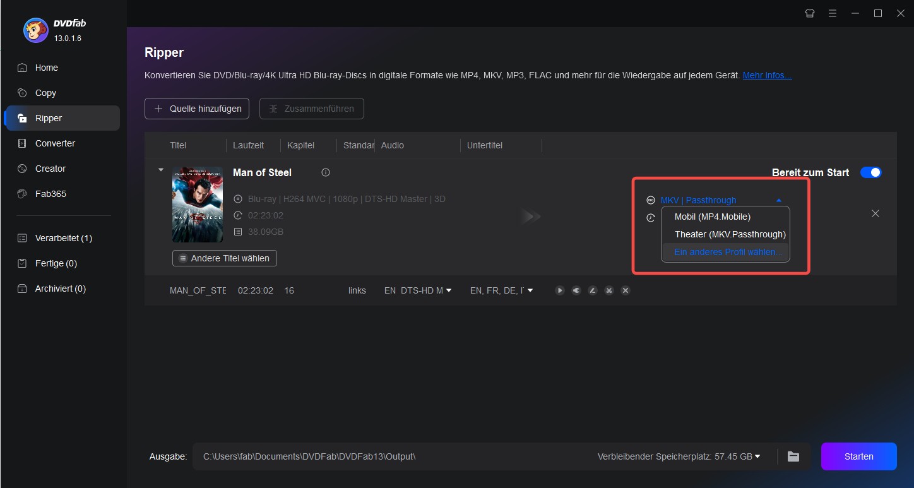Image resolution: width=914 pixels, height=488 pixels.
Task: Collapse the Man of Steel entry arrow
Action: pyautogui.click(x=160, y=170)
